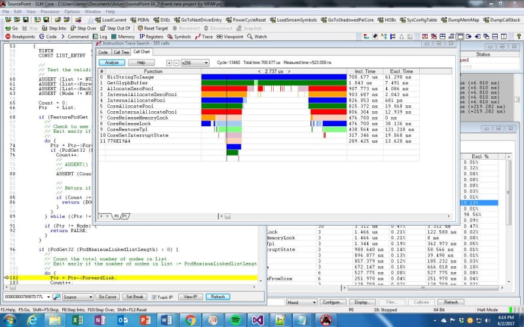
Task: Click the help question-mark toolbar icon
Action: (519, 37)
